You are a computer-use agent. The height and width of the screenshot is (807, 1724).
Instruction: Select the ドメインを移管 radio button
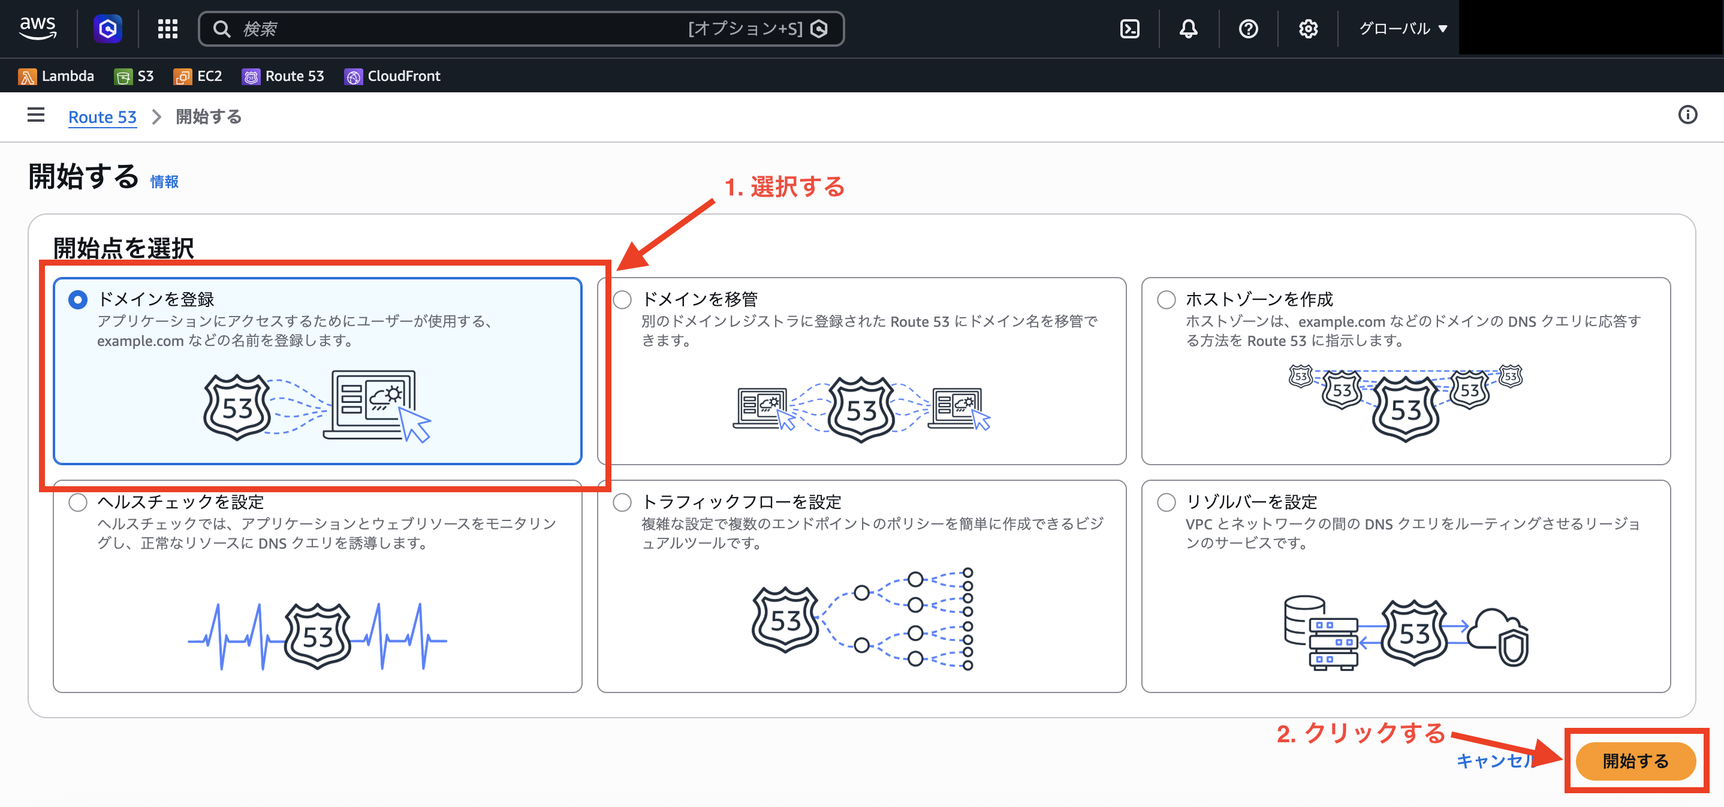[622, 299]
